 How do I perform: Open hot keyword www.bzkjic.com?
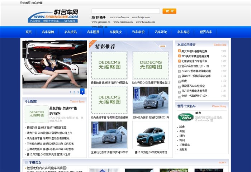coord(141,17)
